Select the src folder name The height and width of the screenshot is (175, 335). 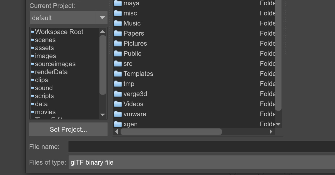coord(128,63)
